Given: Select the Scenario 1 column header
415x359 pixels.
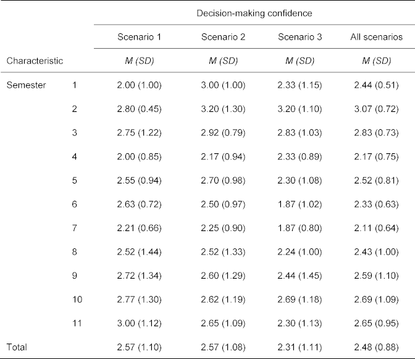Looking at the screenshot, I should pos(140,37).
